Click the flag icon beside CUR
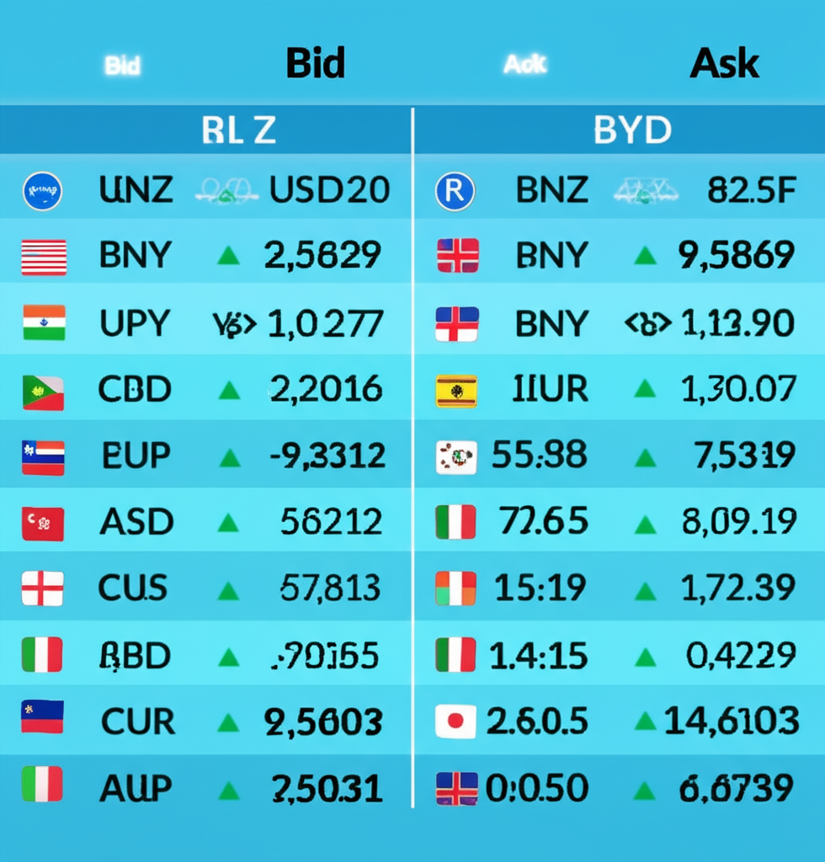Image resolution: width=825 pixels, height=862 pixels. [x=42, y=716]
